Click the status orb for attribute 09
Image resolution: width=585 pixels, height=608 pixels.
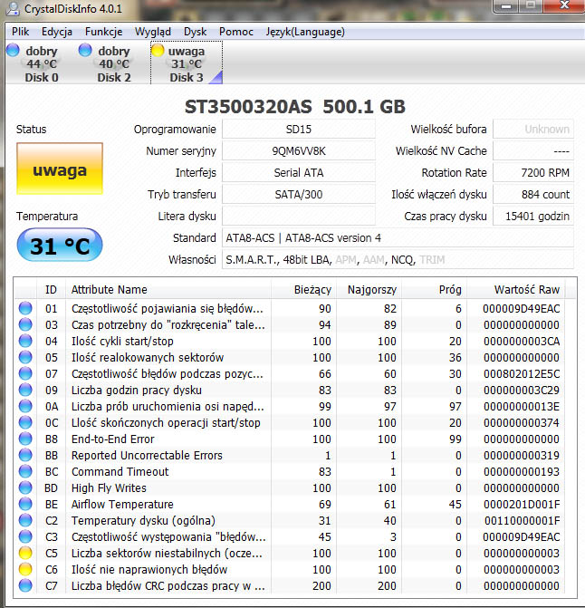(x=25, y=390)
